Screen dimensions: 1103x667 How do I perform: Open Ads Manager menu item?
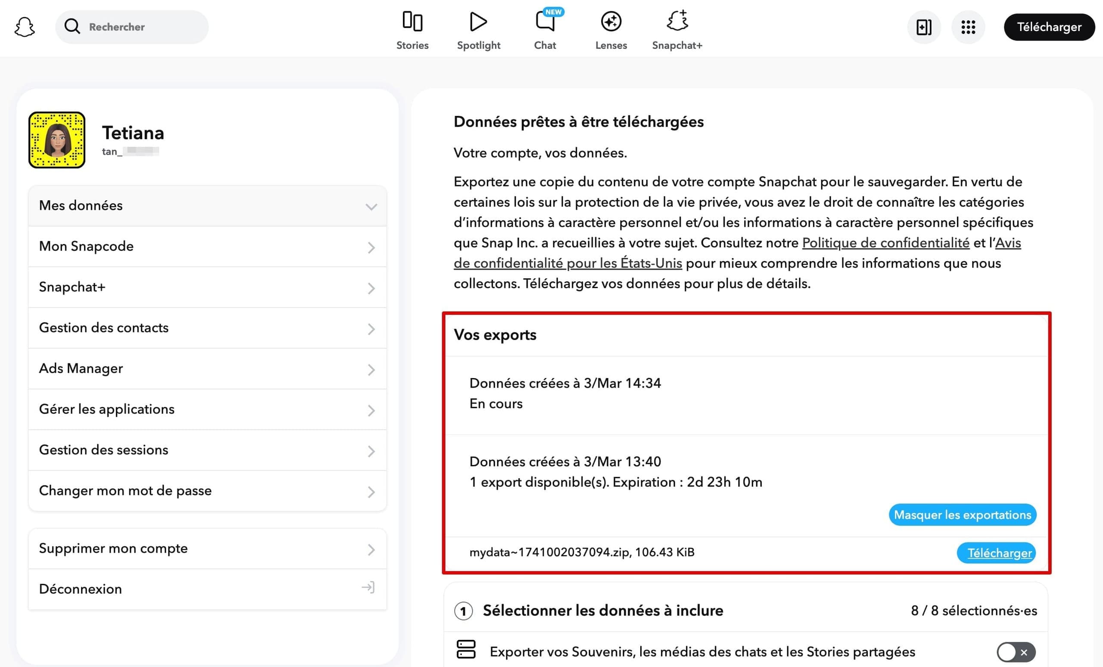207,369
